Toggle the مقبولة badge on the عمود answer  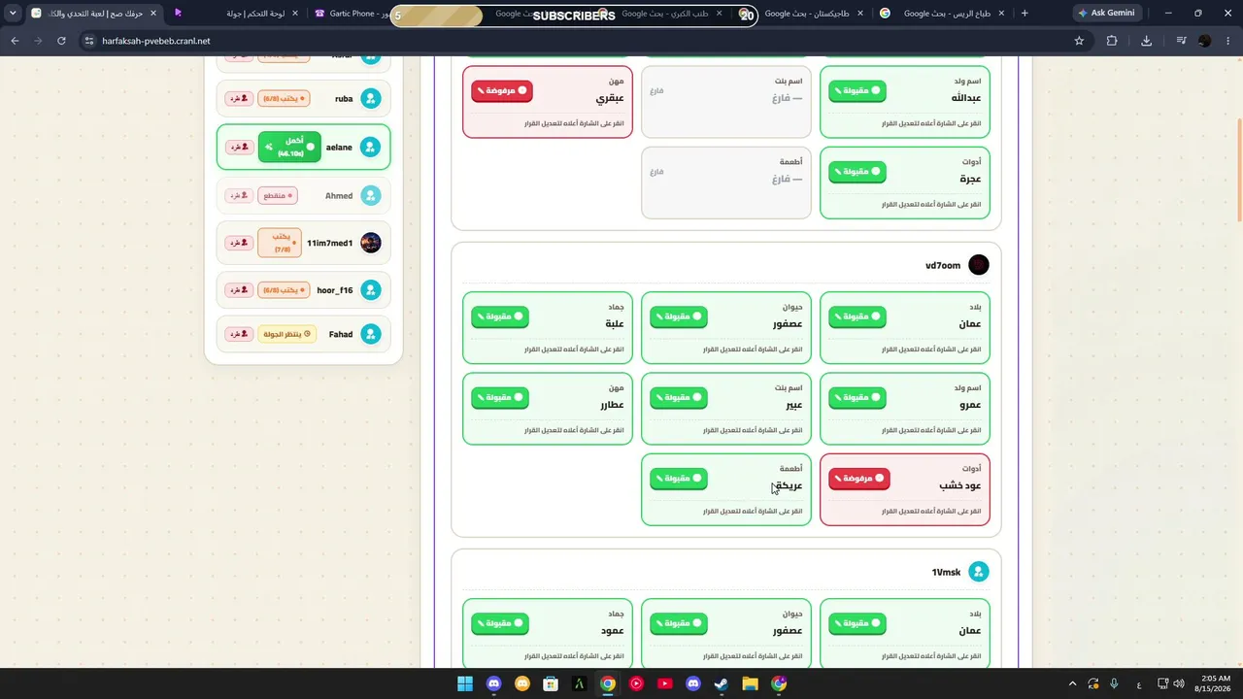(500, 623)
